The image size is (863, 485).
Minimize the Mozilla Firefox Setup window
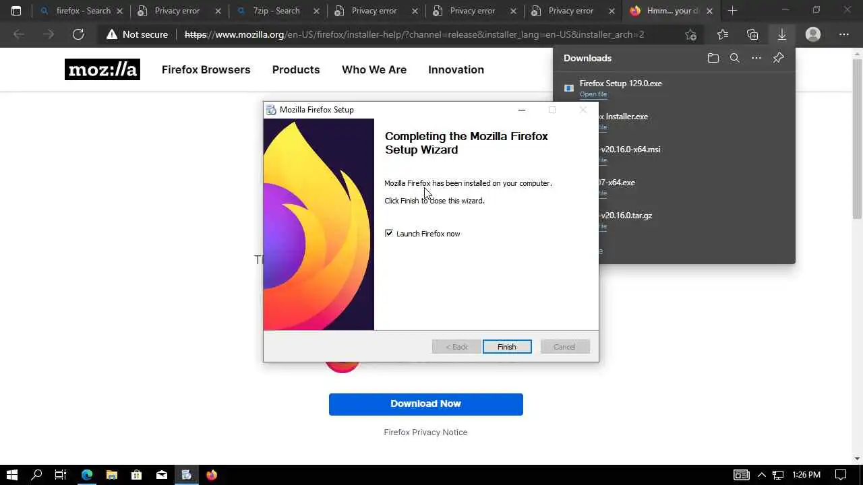click(x=521, y=110)
